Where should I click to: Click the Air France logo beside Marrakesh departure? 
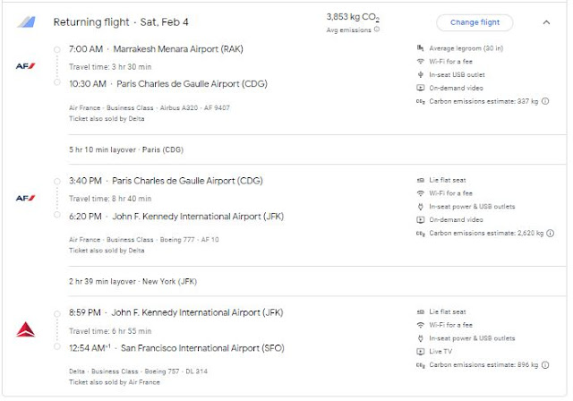coord(26,66)
